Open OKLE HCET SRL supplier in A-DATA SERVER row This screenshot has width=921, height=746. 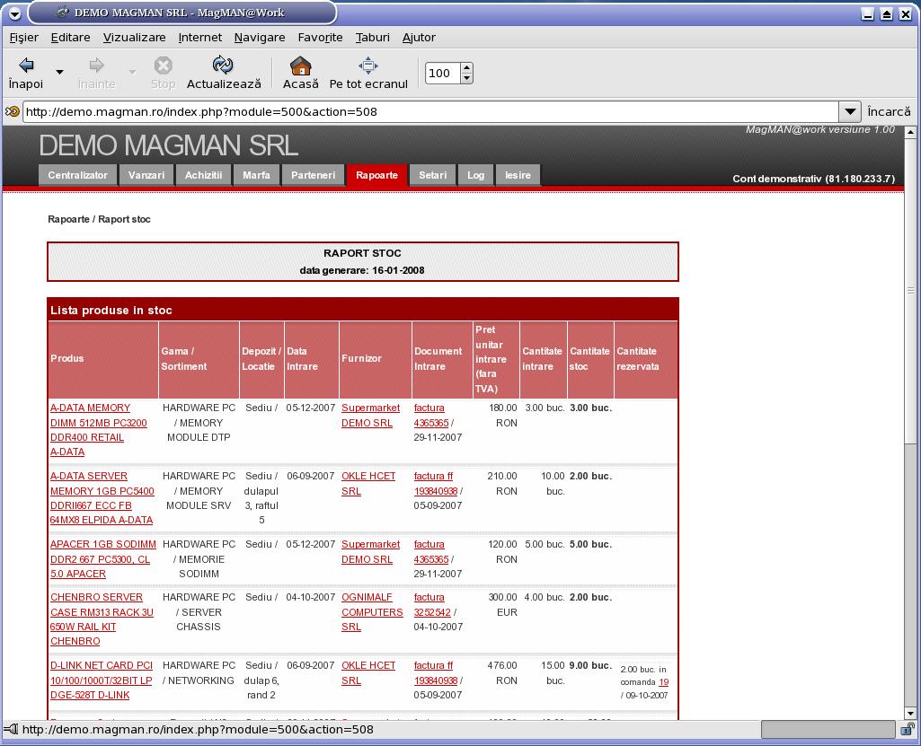[368, 483]
